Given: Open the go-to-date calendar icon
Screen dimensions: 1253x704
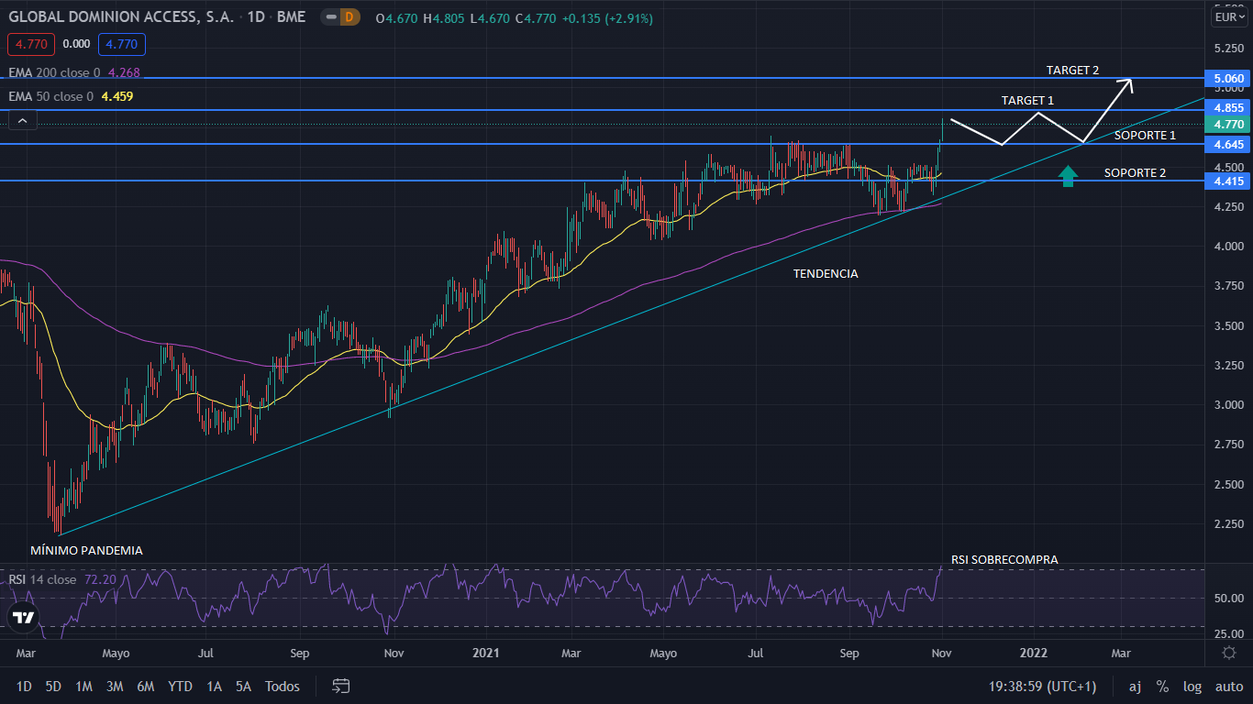Looking at the screenshot, I should pos(341,686).
